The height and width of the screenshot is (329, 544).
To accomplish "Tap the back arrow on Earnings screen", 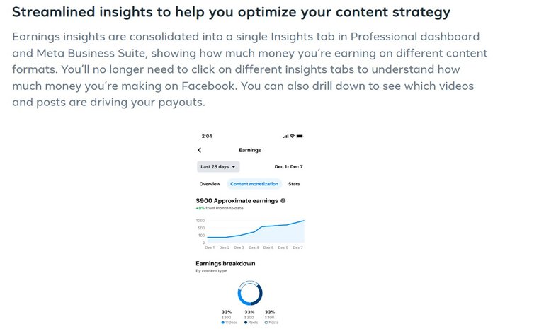I will [199, 150].
